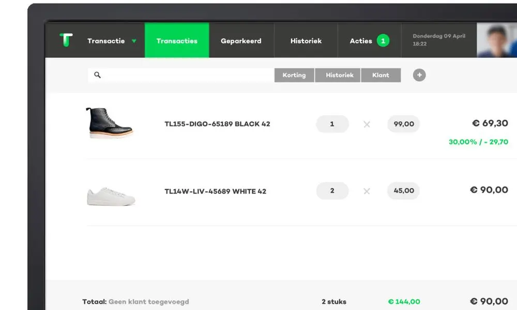Open the Historiek tab in top bar
517x310 pixels.
pos(306,41)
